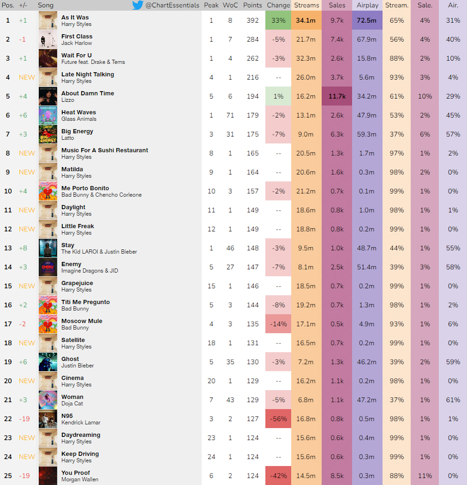Click the artist name Kendrick Lamar
The height and width of the screenshot is (485, 467).
tap(81, 423)
